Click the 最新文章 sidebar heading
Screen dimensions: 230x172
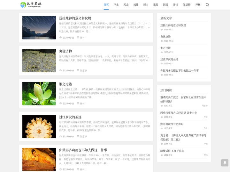[x=166, y=18]
